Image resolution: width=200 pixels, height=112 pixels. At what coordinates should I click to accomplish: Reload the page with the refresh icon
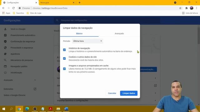coord(13,8)
